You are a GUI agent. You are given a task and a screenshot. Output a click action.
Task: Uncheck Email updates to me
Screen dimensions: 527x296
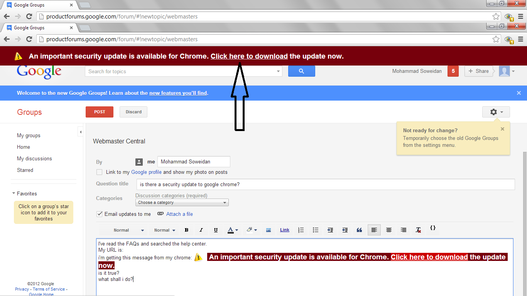(x=100, y=214)
